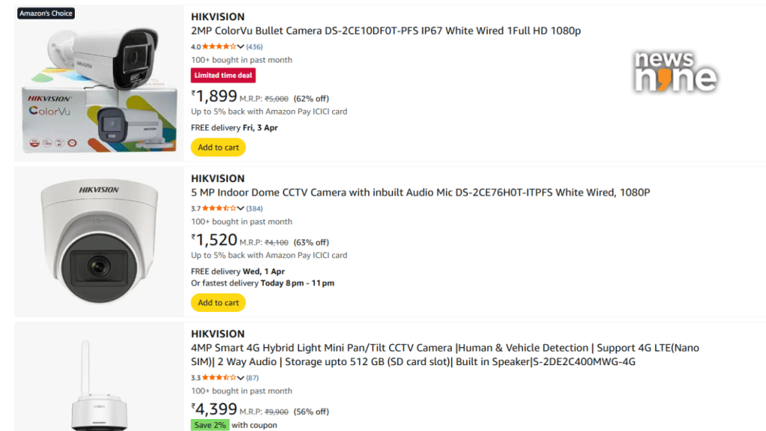Open the 4MP Smart 4G Hybrid camera title
Screen dimensions: 766x431
pyautogui.click(x=411, y=354)
